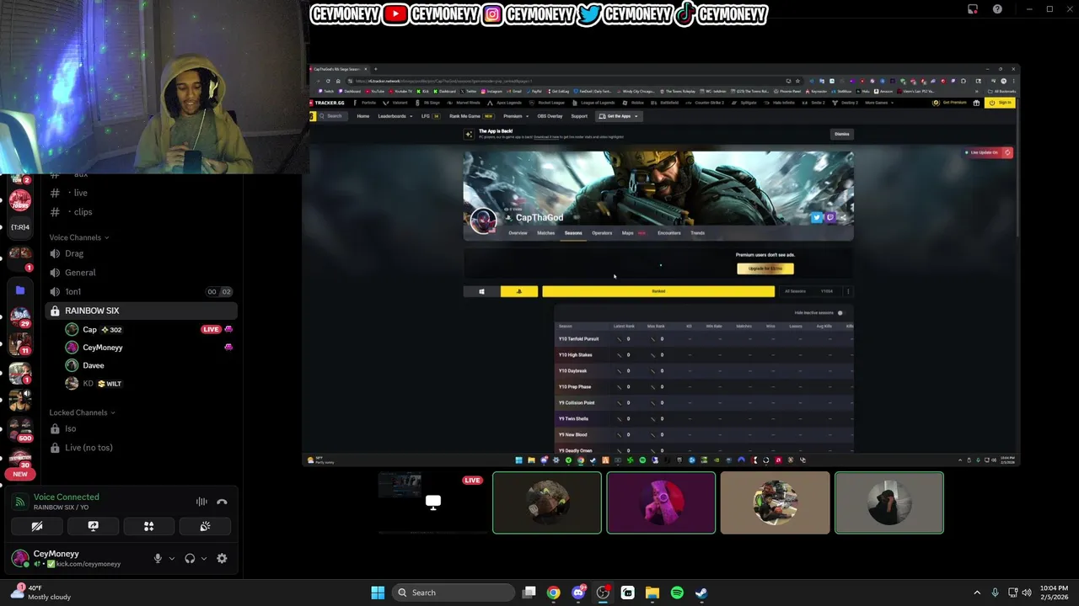Viewport: 1079px width, 606px height.
Task: Show hidden system tray icons
Action: [977, 593]
